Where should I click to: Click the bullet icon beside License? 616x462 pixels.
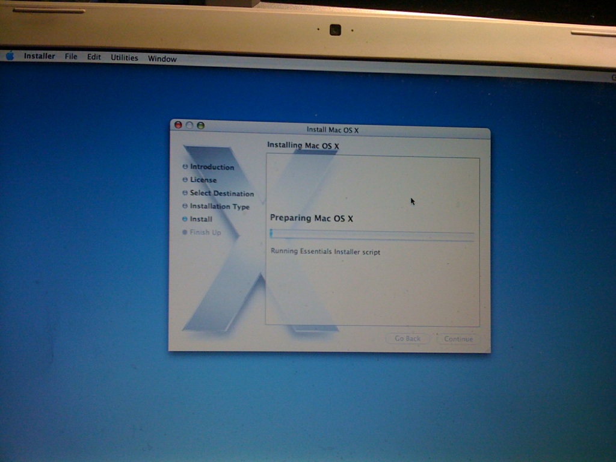coord(185,180)
